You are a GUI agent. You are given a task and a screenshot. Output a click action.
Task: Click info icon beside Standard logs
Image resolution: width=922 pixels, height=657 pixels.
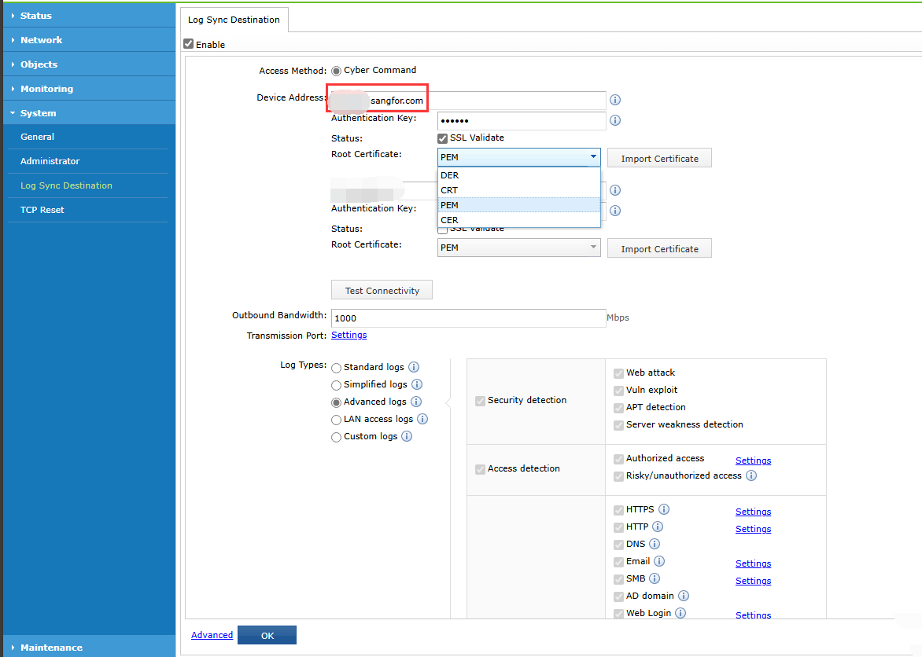(x=414, y=367)
